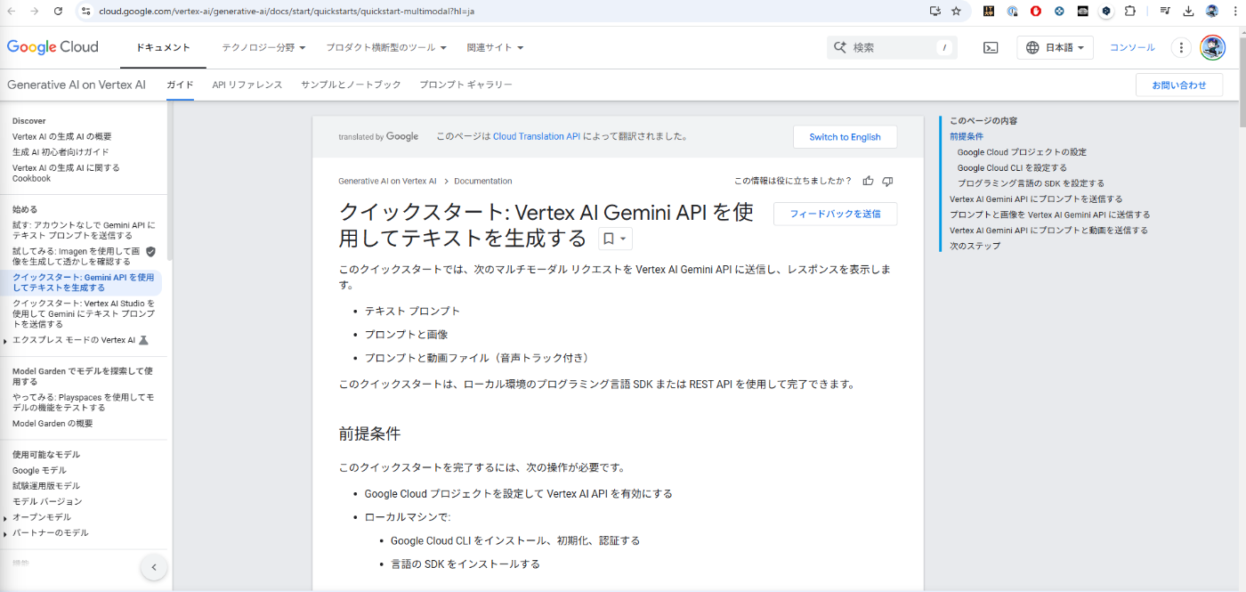The height and width of the screenshot is (592, 1246).
Task: Open the プロンプト ギャラリー tab
Action: tap(465, 85)
